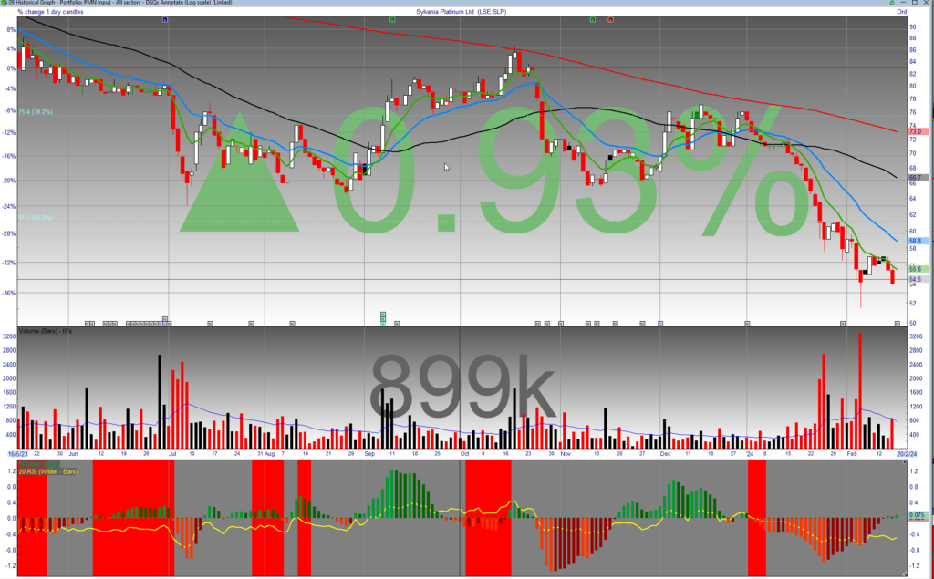Select the green marker left of the Sylvania Platinum title
Screen dimensions: 934x579
tap(392, 18)
